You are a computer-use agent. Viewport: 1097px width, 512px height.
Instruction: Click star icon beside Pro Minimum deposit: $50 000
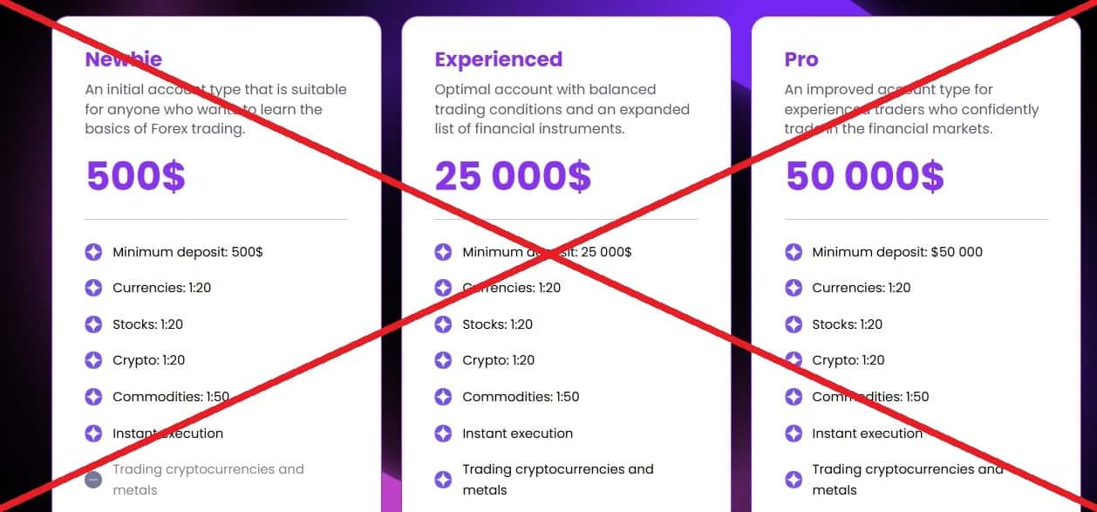[794, 252]
